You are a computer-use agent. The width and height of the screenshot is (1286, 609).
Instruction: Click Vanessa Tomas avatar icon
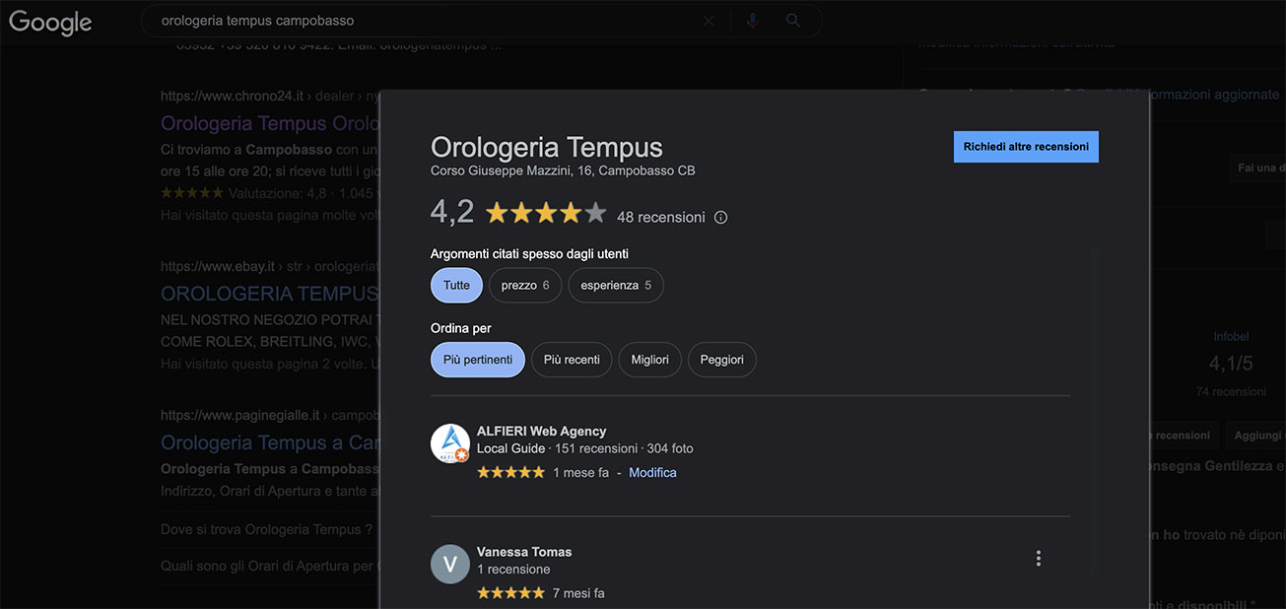pos(450,564)
